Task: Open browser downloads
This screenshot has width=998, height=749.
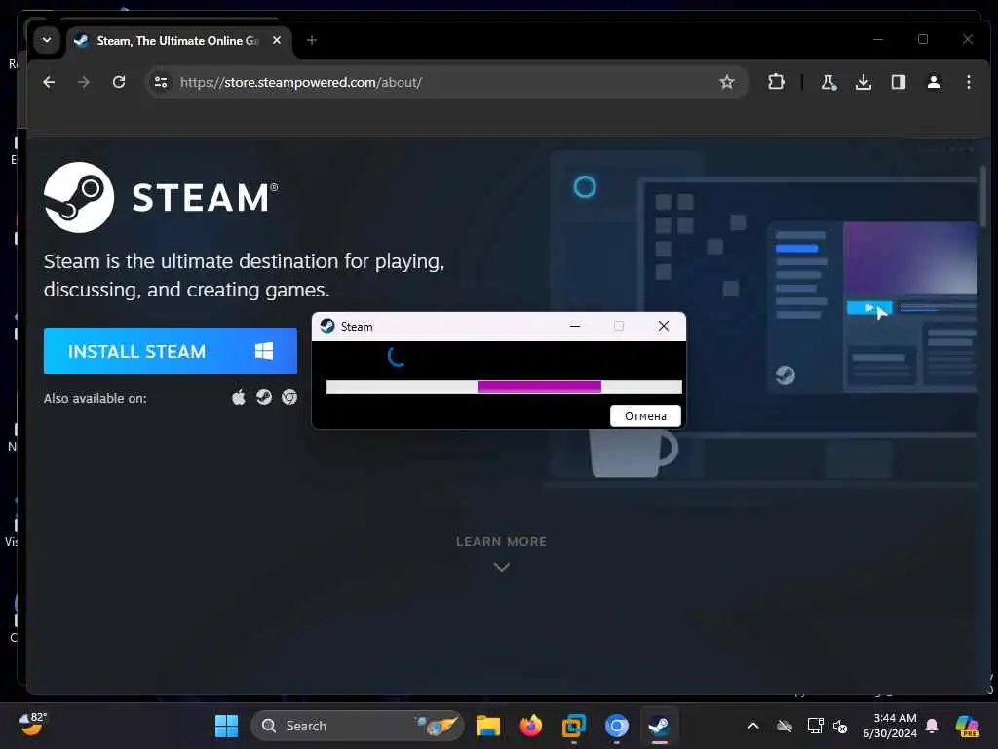Action: (864, 82)
